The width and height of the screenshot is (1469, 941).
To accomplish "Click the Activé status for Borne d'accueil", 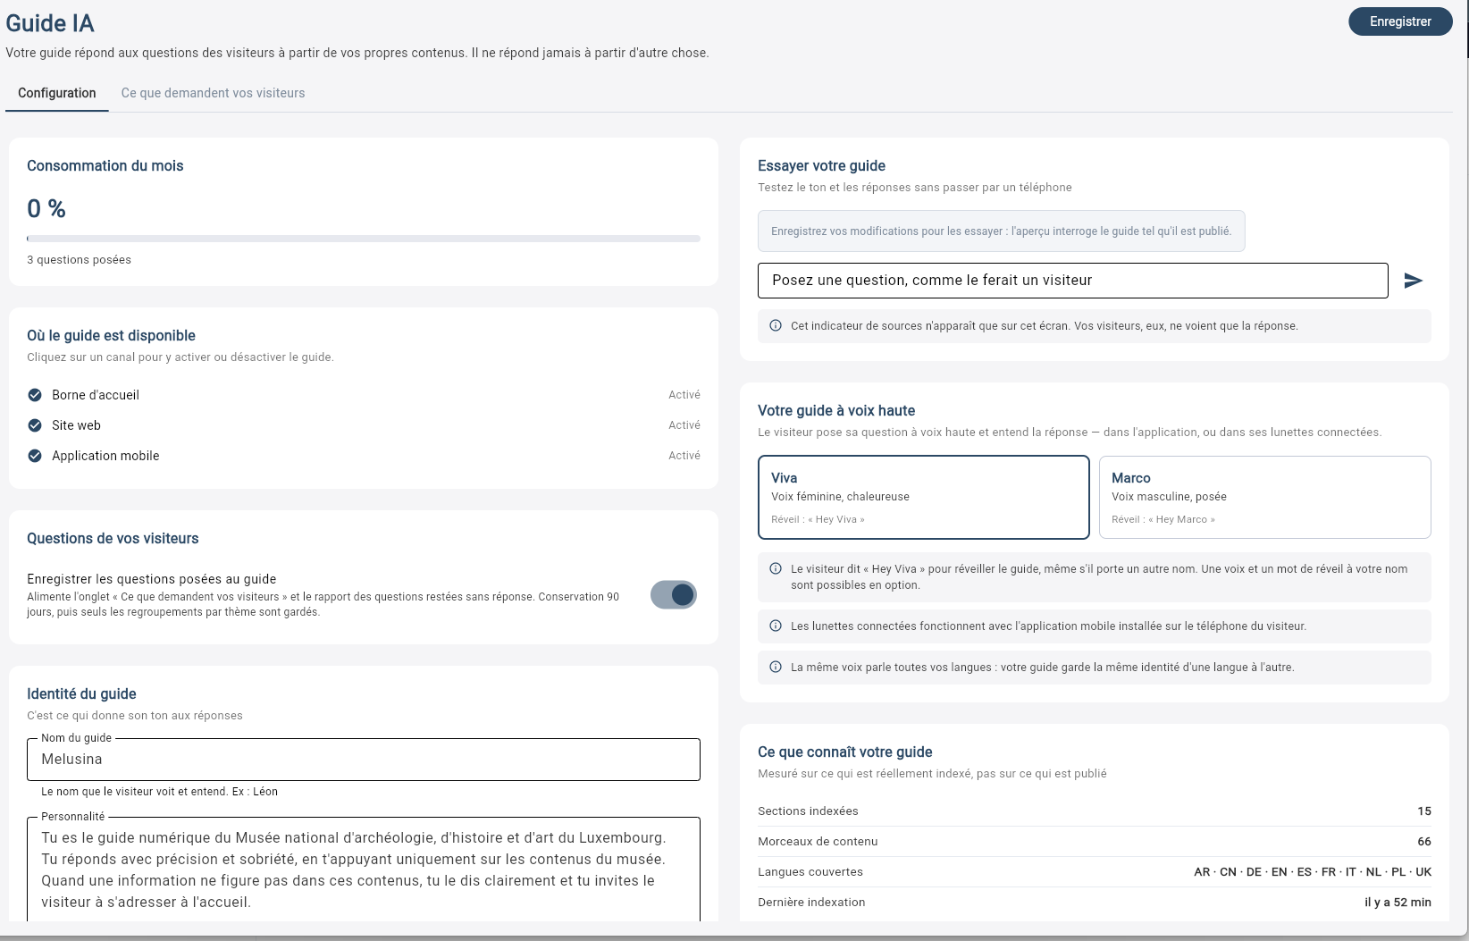I will (684, 395).
